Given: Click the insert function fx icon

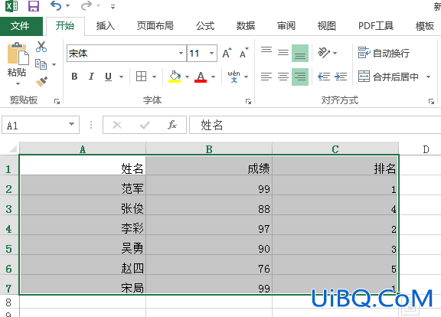Looking at the screenshot, I should coord(171,125).
